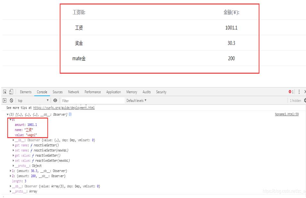Clear the console with the clear icon
Screen dimensions: 306x198
point(12,101)
